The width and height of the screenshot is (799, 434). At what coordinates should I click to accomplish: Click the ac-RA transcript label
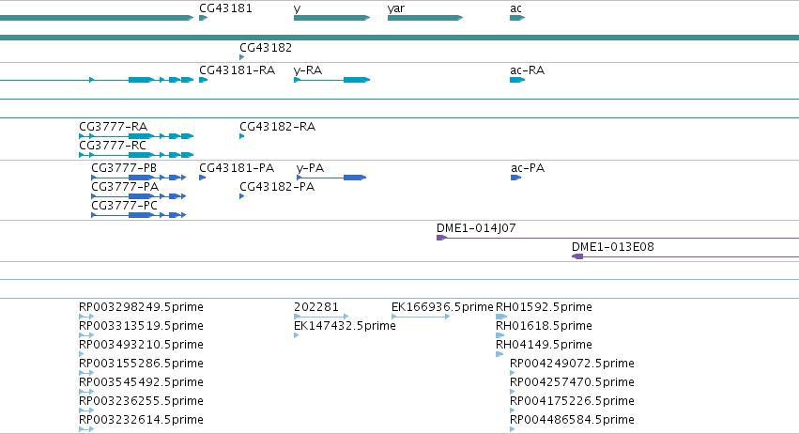pyautogui.click(x=527, y=70)
